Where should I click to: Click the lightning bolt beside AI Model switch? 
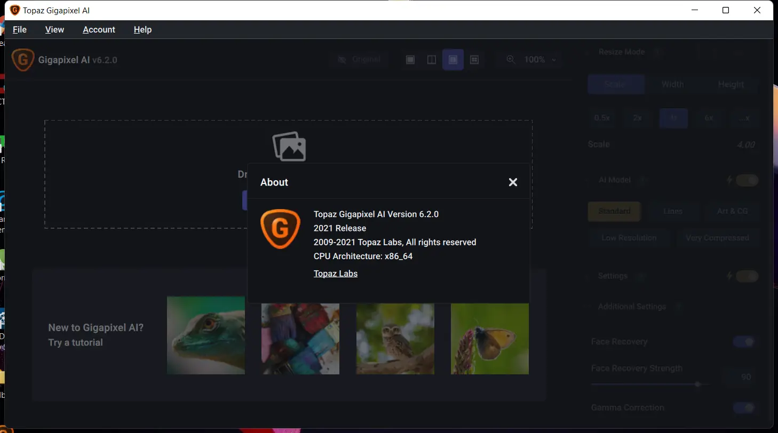click(729, 180)
